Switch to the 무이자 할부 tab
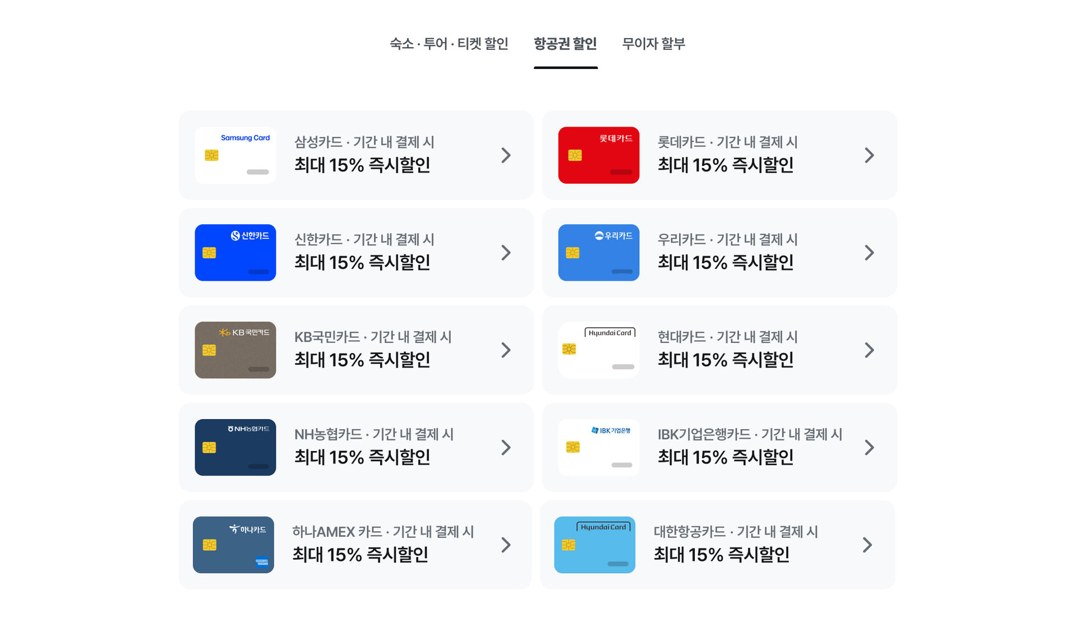Image resolution: width=1076 pixels, height=622 pixels. click(x=653, y=44)
